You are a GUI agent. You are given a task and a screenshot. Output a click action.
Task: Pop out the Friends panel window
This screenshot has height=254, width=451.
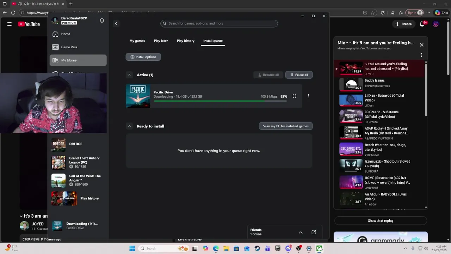click(314, 232)
